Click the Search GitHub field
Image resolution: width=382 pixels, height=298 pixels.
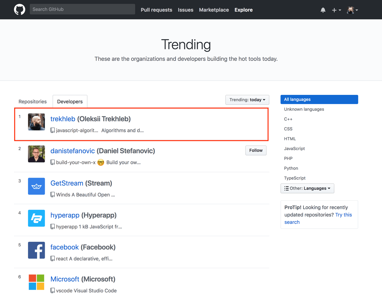tap(82, 9)
